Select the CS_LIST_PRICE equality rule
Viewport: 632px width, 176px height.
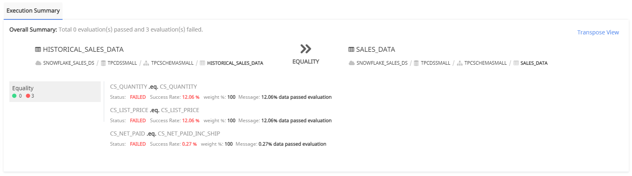[155, 110]
